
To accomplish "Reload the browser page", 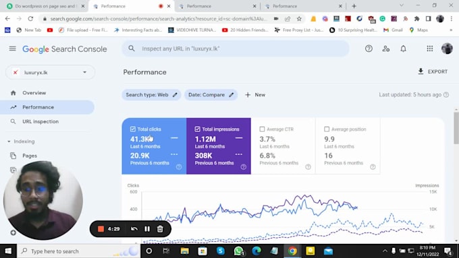I will [x=30, y=19].
